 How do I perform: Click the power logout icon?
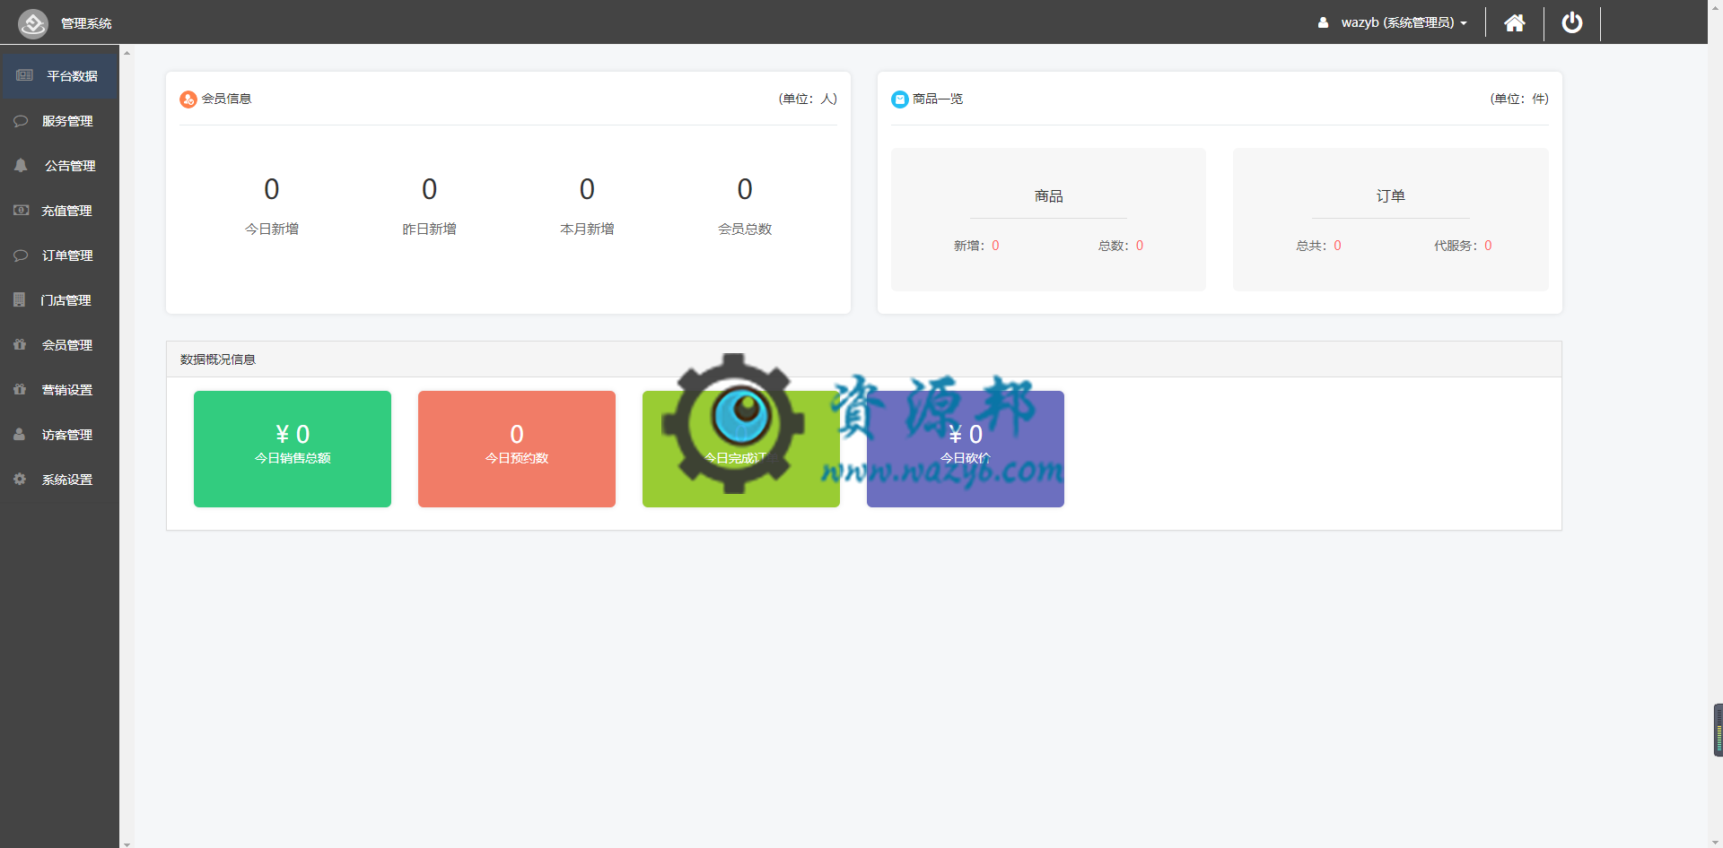(x=1572, y=22)
